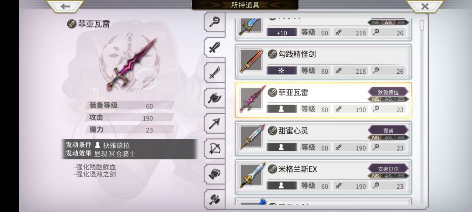Open the katana weapon category tab

click(x=215, y=72)
